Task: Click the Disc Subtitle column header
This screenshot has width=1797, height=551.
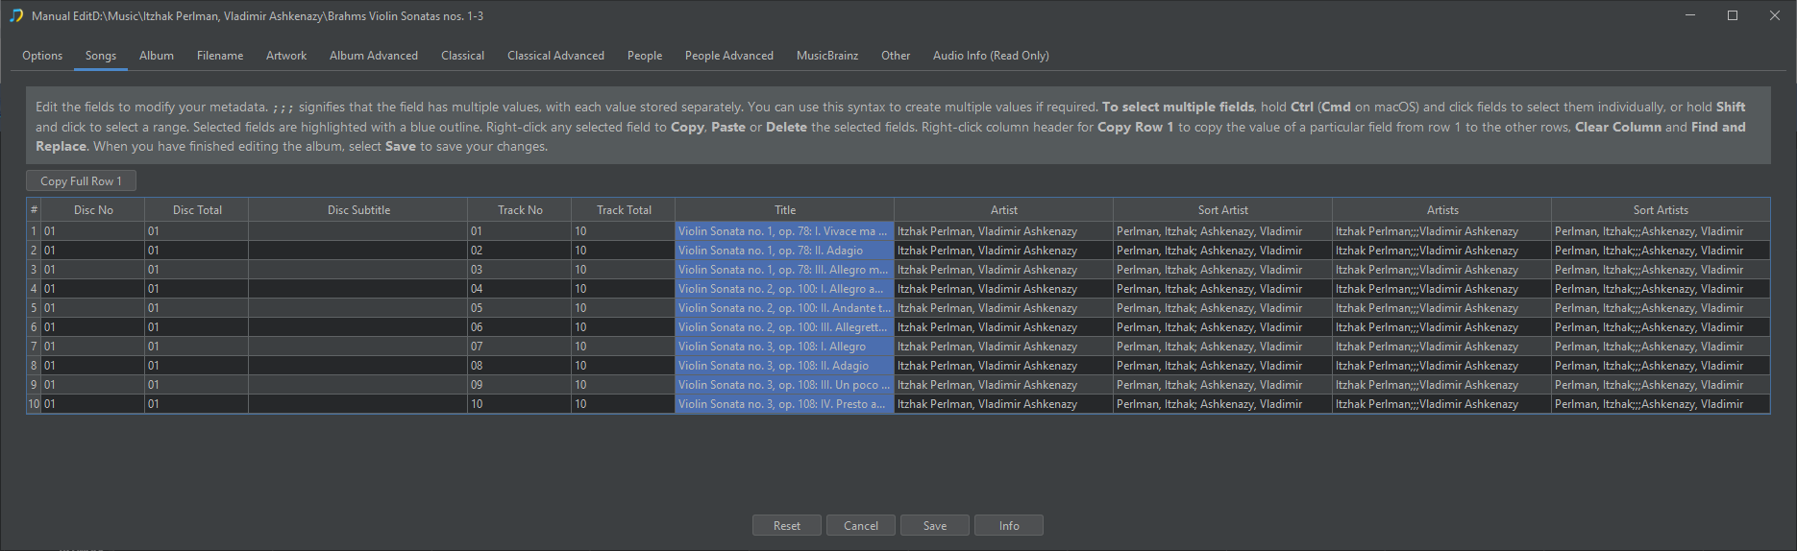Action: 358,210
